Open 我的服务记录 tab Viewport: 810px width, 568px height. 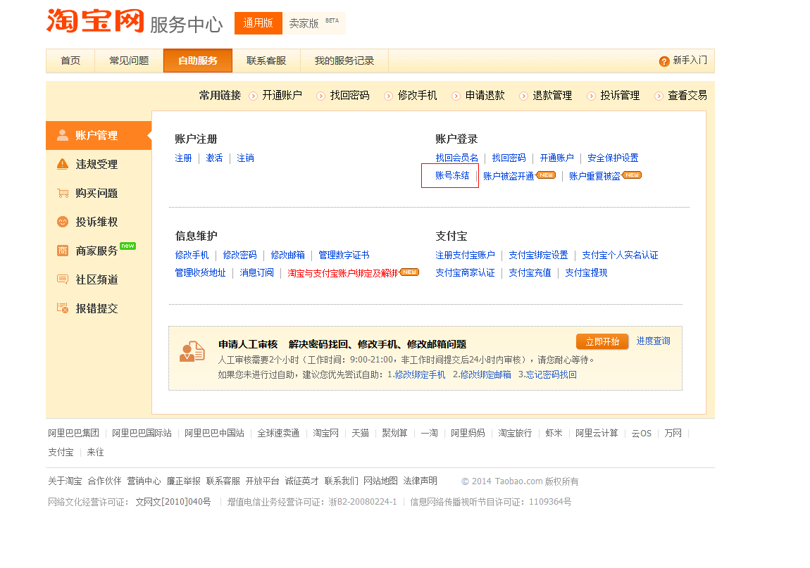pyautogui.click(x=344, y=61)
